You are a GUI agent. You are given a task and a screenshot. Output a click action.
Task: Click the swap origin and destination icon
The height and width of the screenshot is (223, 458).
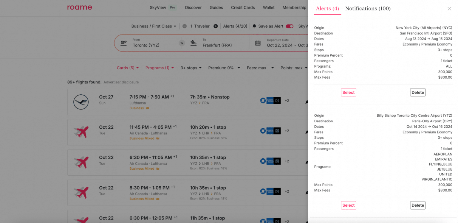[182, 43]
